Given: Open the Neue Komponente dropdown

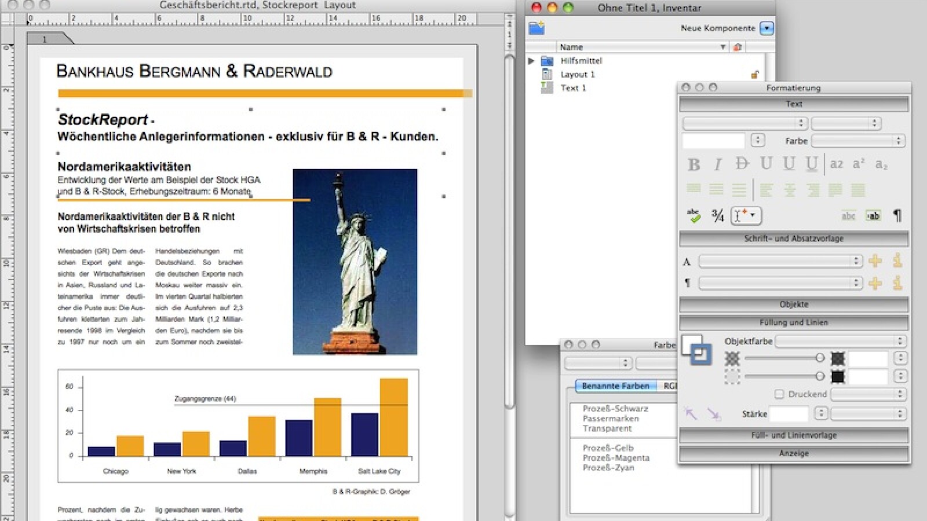Looking at the screenshot, I should [x=767, y=28].
